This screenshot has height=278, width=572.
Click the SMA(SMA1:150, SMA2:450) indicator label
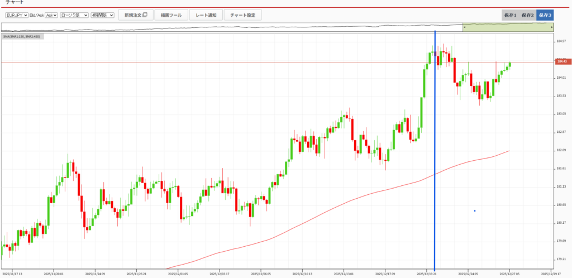pos(23,36)
